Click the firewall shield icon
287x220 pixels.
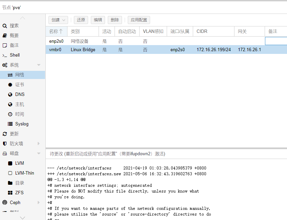5,144
